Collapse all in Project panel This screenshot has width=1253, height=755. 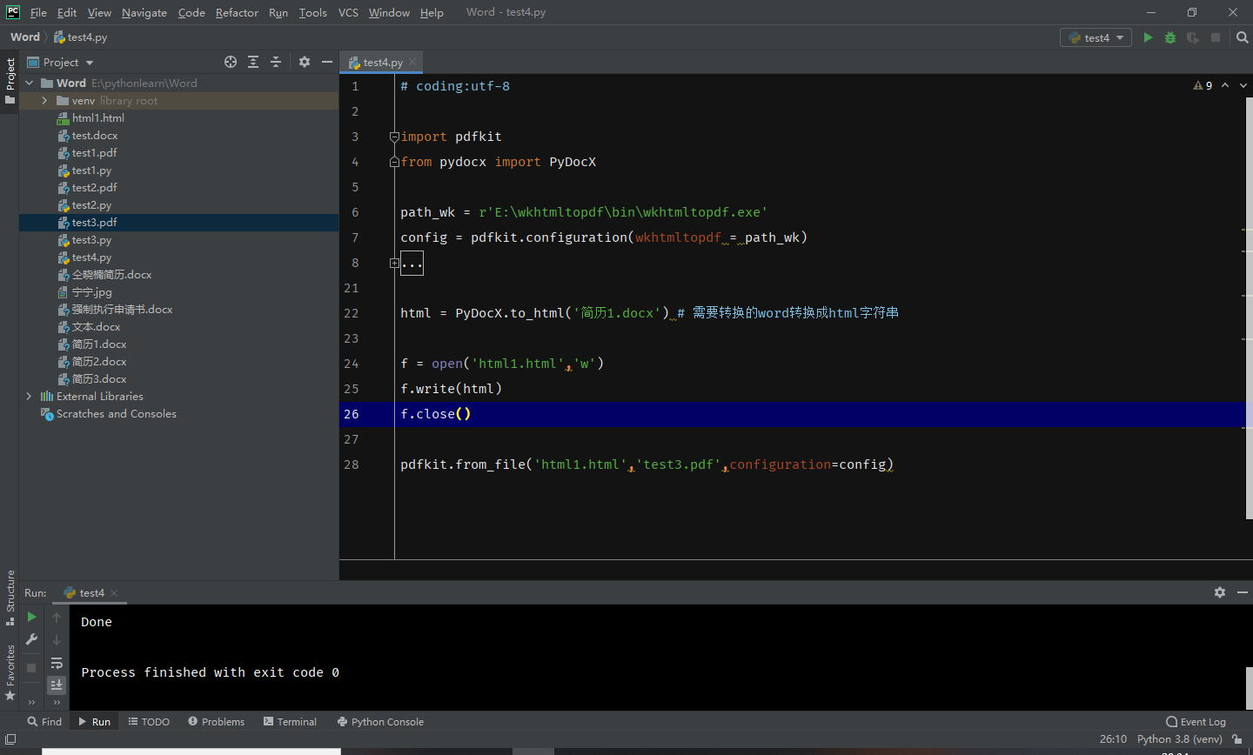[x=276, y=62]
